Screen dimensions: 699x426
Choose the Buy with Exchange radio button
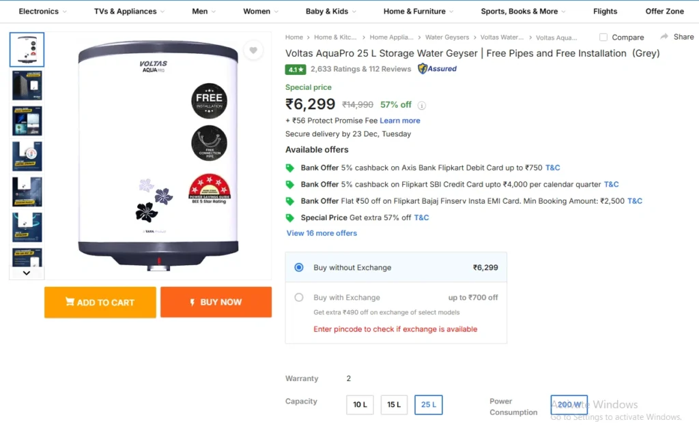point(299,297)
